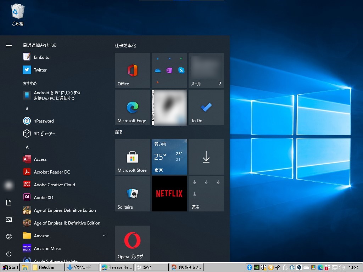Image resolution: width=363 pixels, height=272 pixels.
Task: Open the Opera ブラウザ tile
Action: pos(133,243)
